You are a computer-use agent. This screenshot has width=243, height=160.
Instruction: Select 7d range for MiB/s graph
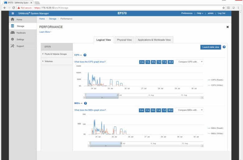point(164,110)
